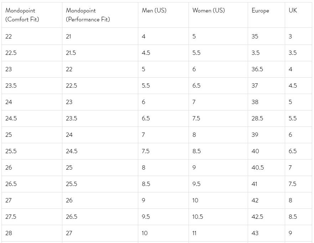This screenshot has width=314, height=243.
Task: Click Performance Fit 21.5 cell
Action: click(71, 53)
